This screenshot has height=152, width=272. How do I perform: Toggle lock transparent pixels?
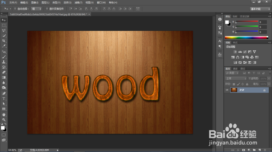point(234,84)
